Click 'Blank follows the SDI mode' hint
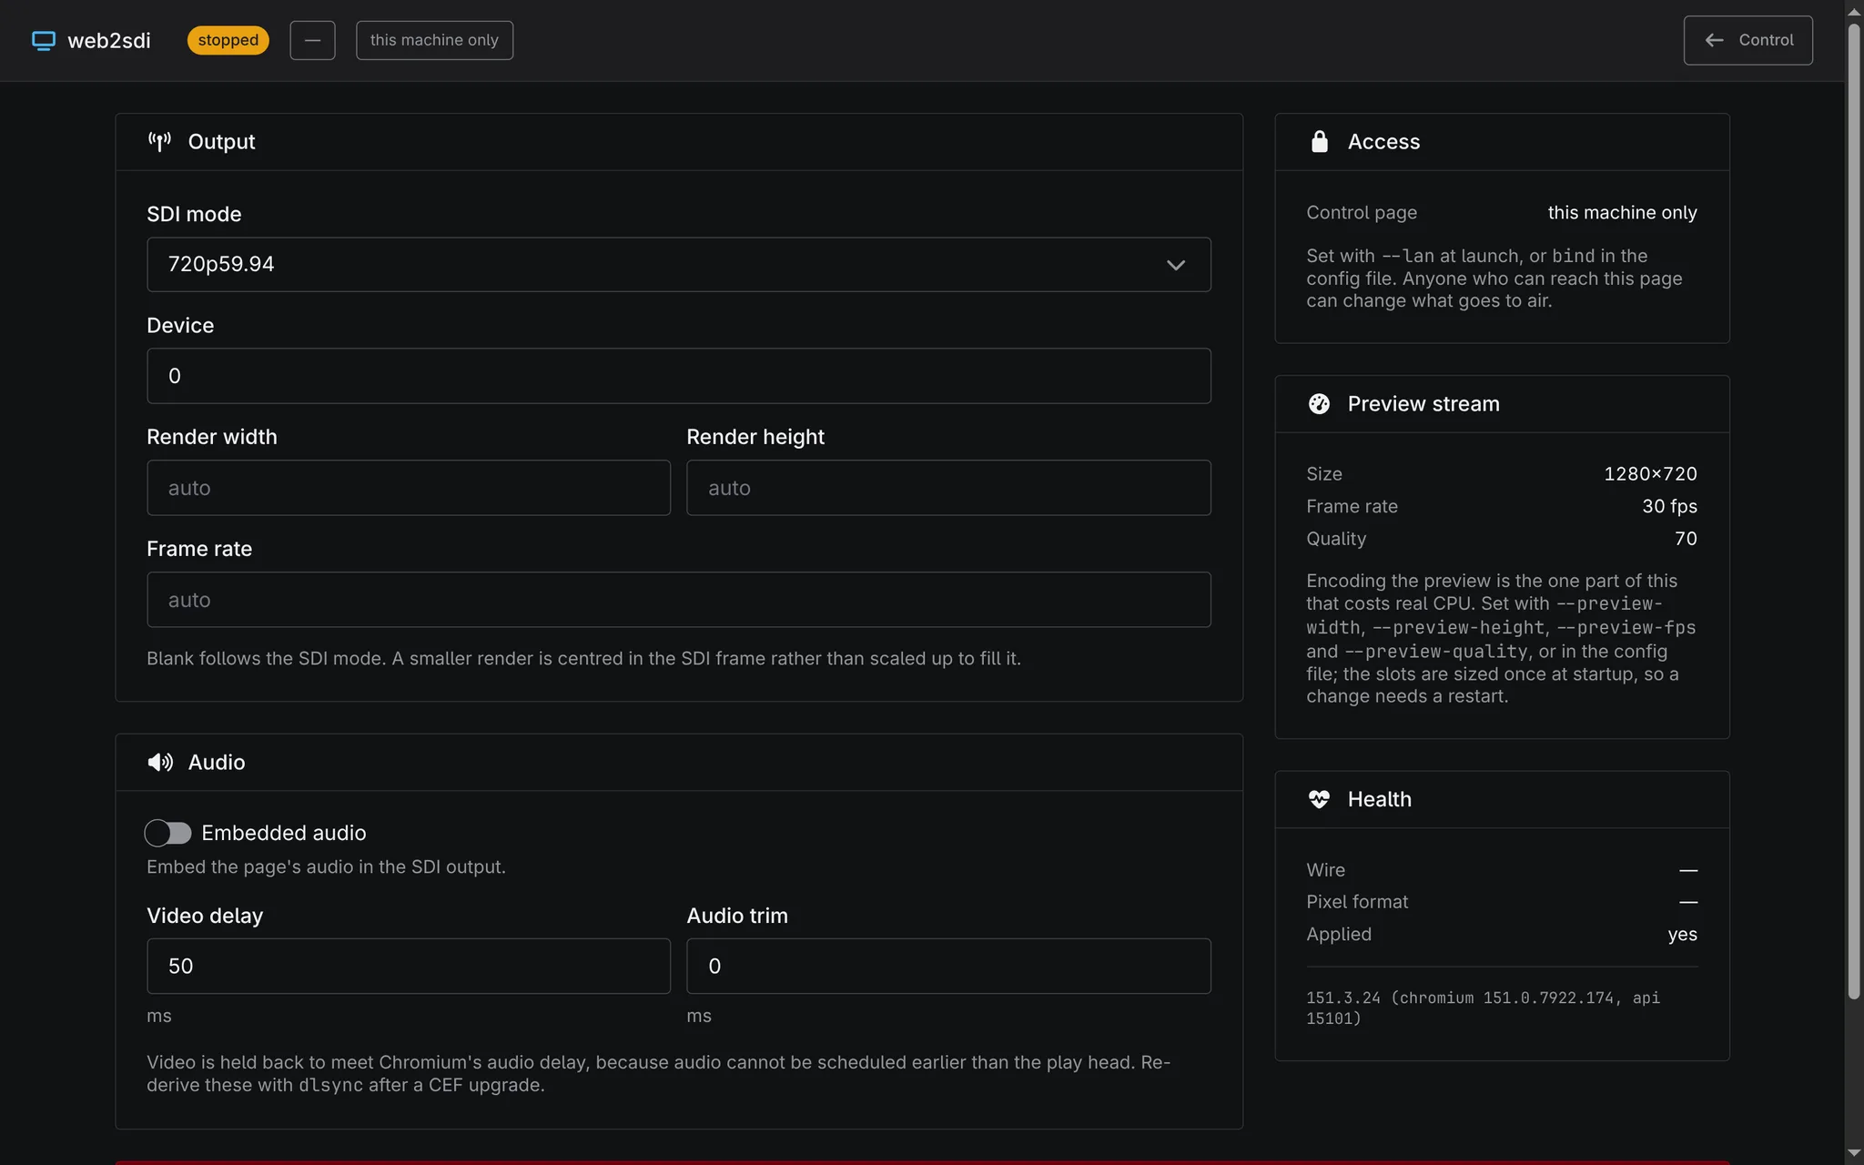This screenshot has width=1864, height=1165. [583, 658]
